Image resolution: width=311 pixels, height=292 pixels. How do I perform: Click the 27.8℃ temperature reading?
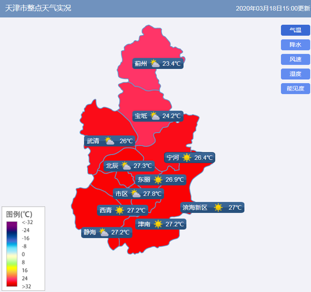(152, 194)
